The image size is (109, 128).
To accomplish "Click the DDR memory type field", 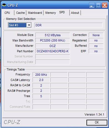I will coord(68,25).
